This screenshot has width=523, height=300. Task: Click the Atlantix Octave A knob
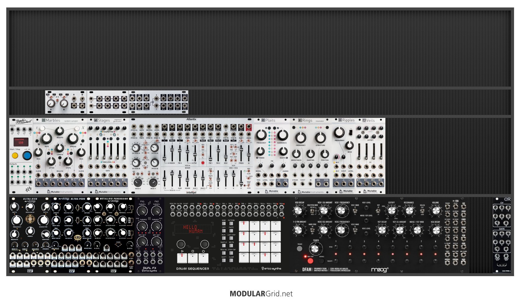click(136, 148)
